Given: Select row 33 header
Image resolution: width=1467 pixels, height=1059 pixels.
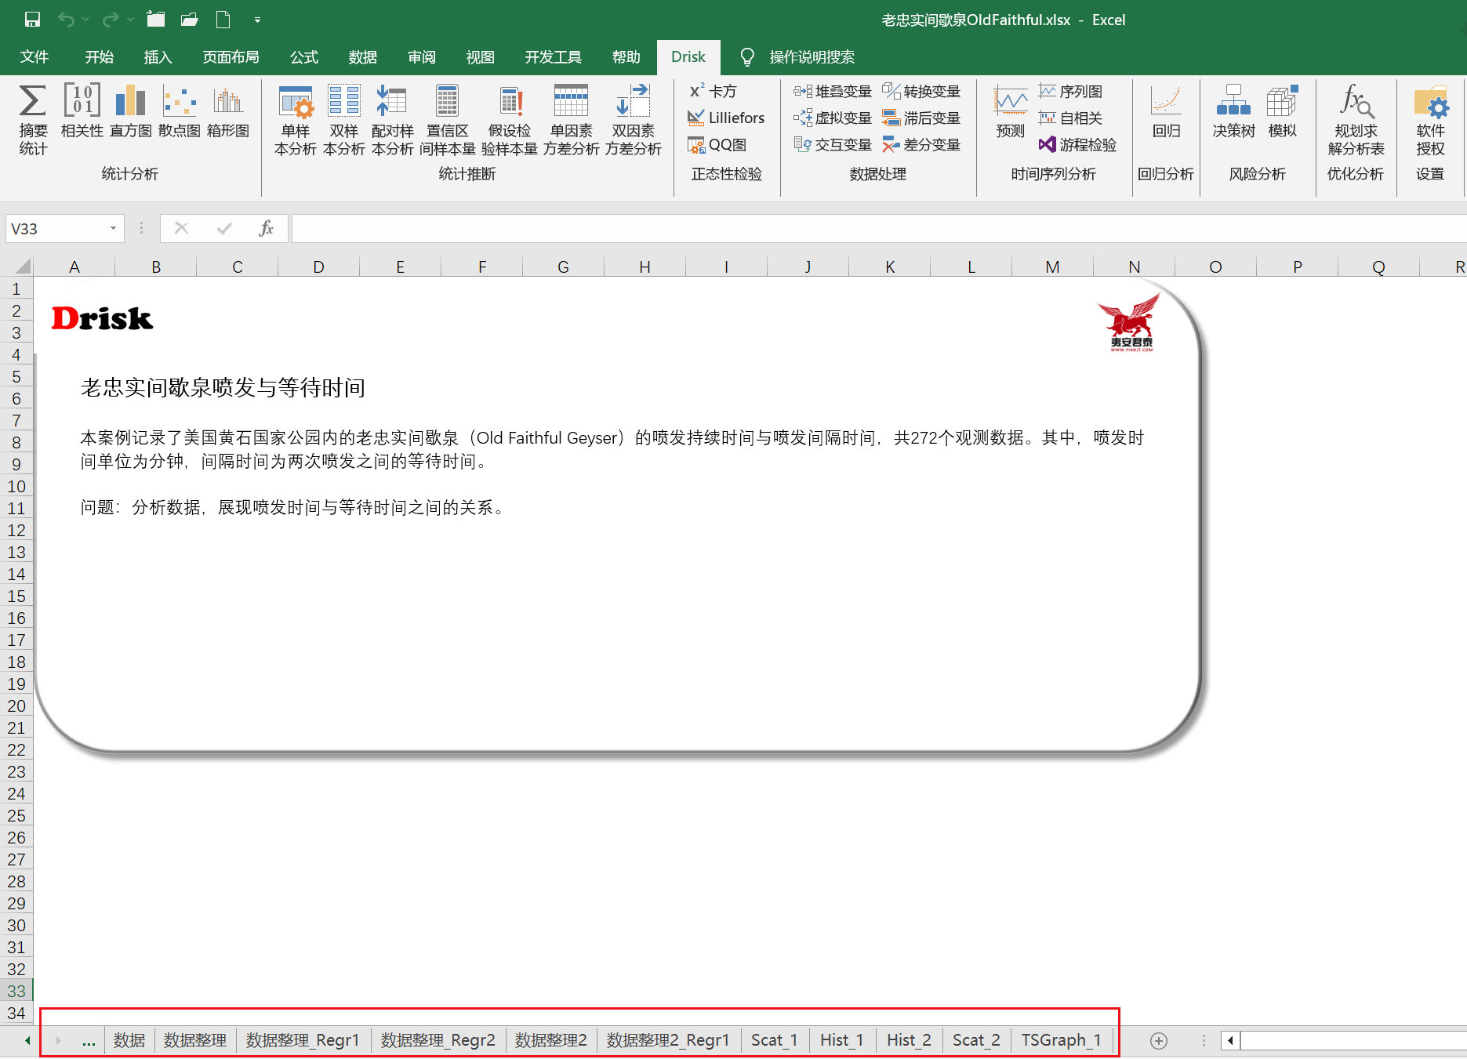Looking at the screenshot, I should pos(16,991).
